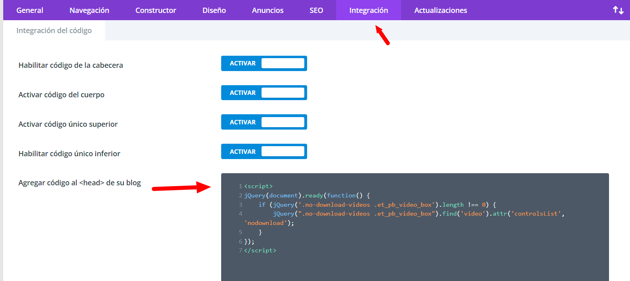Toggle Activar código del cuerpo switch
Image resolution: width=630 pixels, height=281 pixels.
click(x=264, y=93)
